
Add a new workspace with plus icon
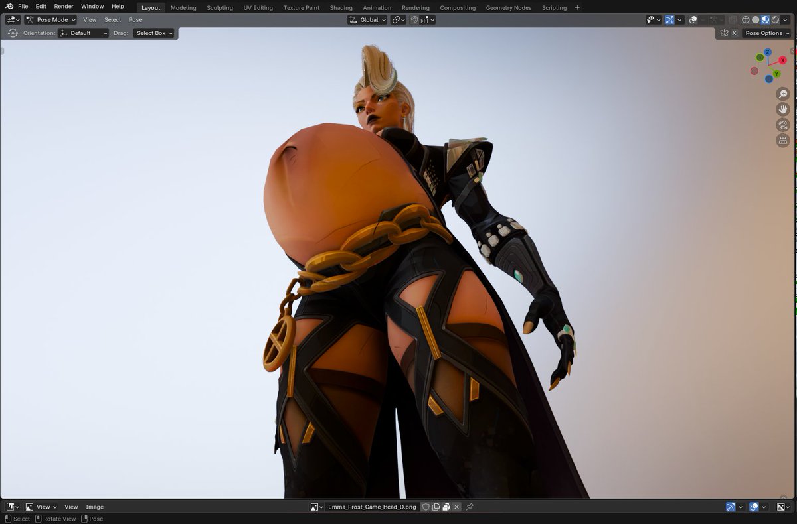(577, 8)
